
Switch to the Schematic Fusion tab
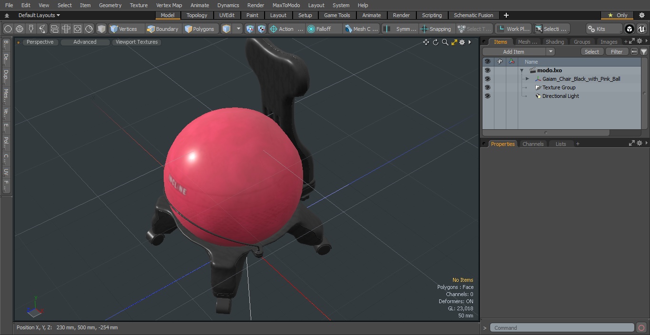pos(473,15)
